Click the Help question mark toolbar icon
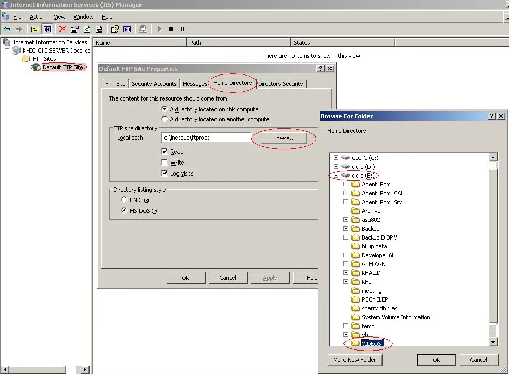This screenshot has width=509, height=375. coord(114,29)
